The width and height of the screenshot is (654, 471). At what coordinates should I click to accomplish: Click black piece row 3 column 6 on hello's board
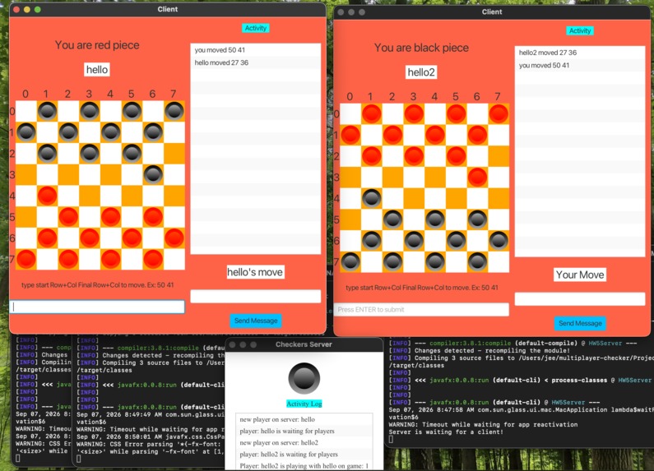tap(153, 174)
